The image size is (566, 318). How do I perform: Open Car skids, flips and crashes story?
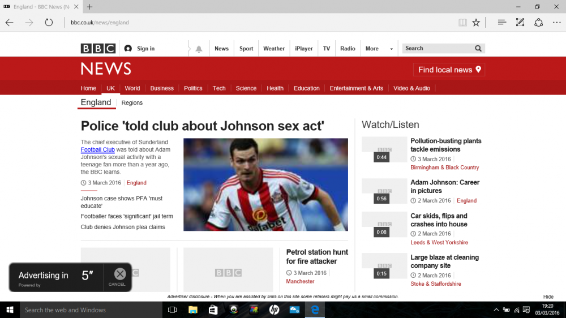coord(439,220)
